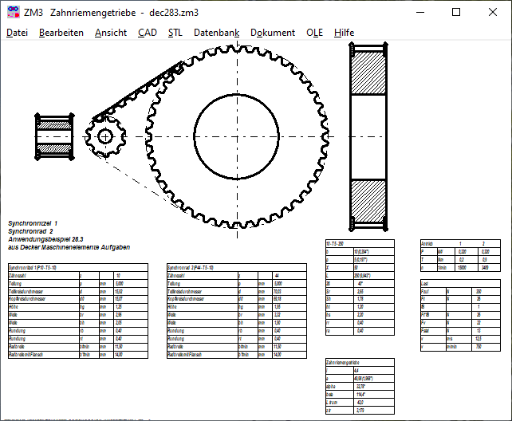The width and height of the screenshot is (512, 421).
Task: Open the Datenbank menu
Action: (x=216, y=33)
